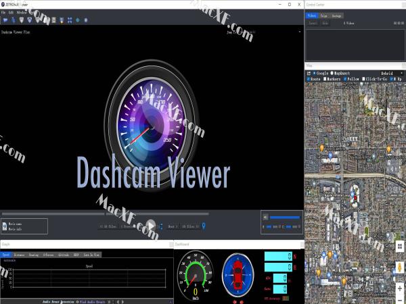Enable the Click-To-Go checkbox
The image size is (406, 304).
pos(363,79)
